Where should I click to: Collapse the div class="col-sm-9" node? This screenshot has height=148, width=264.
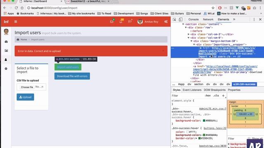pyautogui.click(x=189, y=38)
